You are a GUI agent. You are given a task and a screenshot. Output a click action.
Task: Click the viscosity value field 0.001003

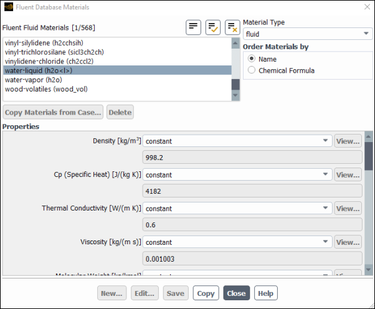[252, 259]
